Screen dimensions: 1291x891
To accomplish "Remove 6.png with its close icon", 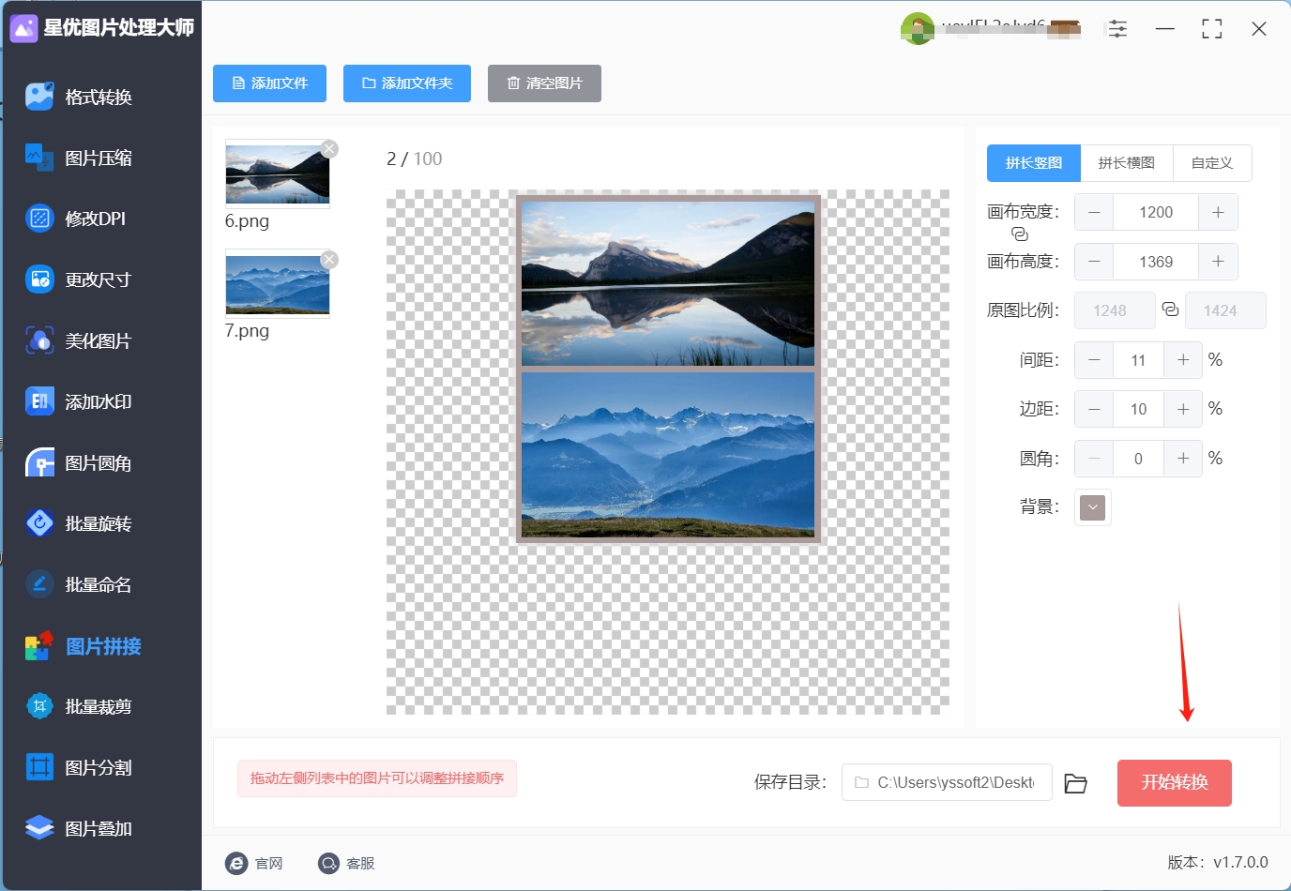I will point(329,148).
